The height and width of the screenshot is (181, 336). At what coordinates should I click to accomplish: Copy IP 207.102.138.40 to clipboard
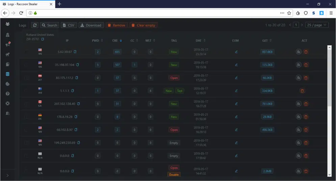(78, 104)
